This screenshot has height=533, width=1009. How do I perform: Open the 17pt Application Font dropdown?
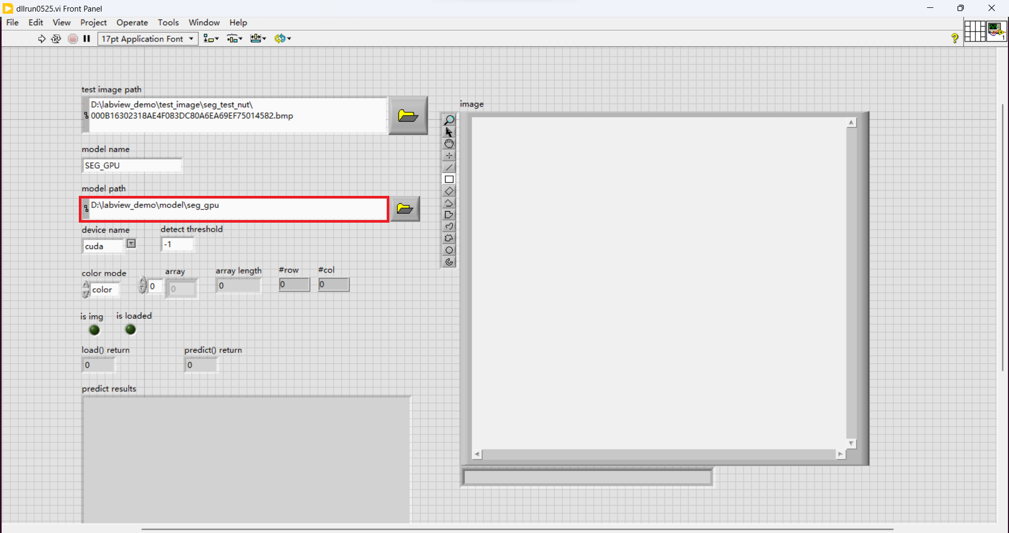coord(148,38)
